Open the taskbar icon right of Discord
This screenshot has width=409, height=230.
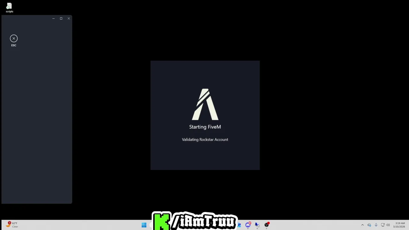pos(257,225)
